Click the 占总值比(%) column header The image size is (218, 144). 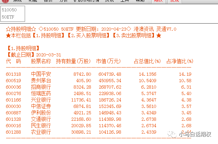147,61
